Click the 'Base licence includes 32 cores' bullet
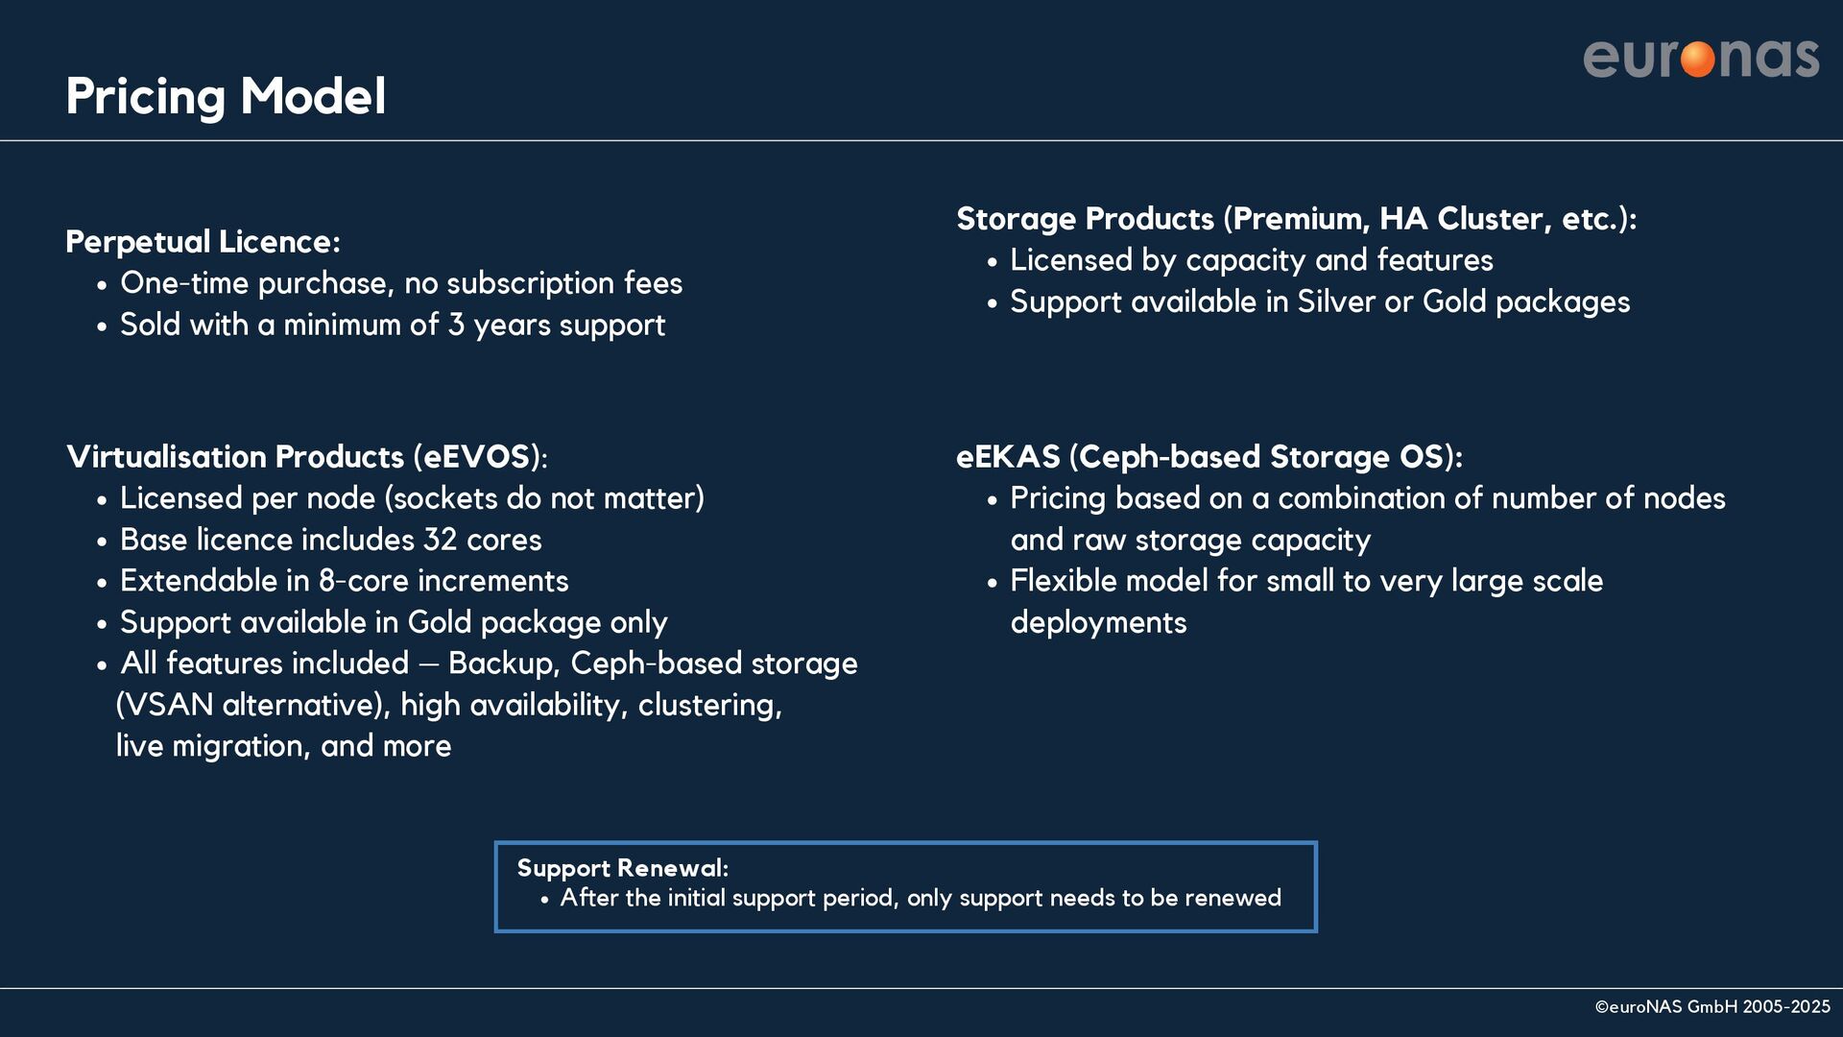The image size is (1843, 1037). coord(331,540)
